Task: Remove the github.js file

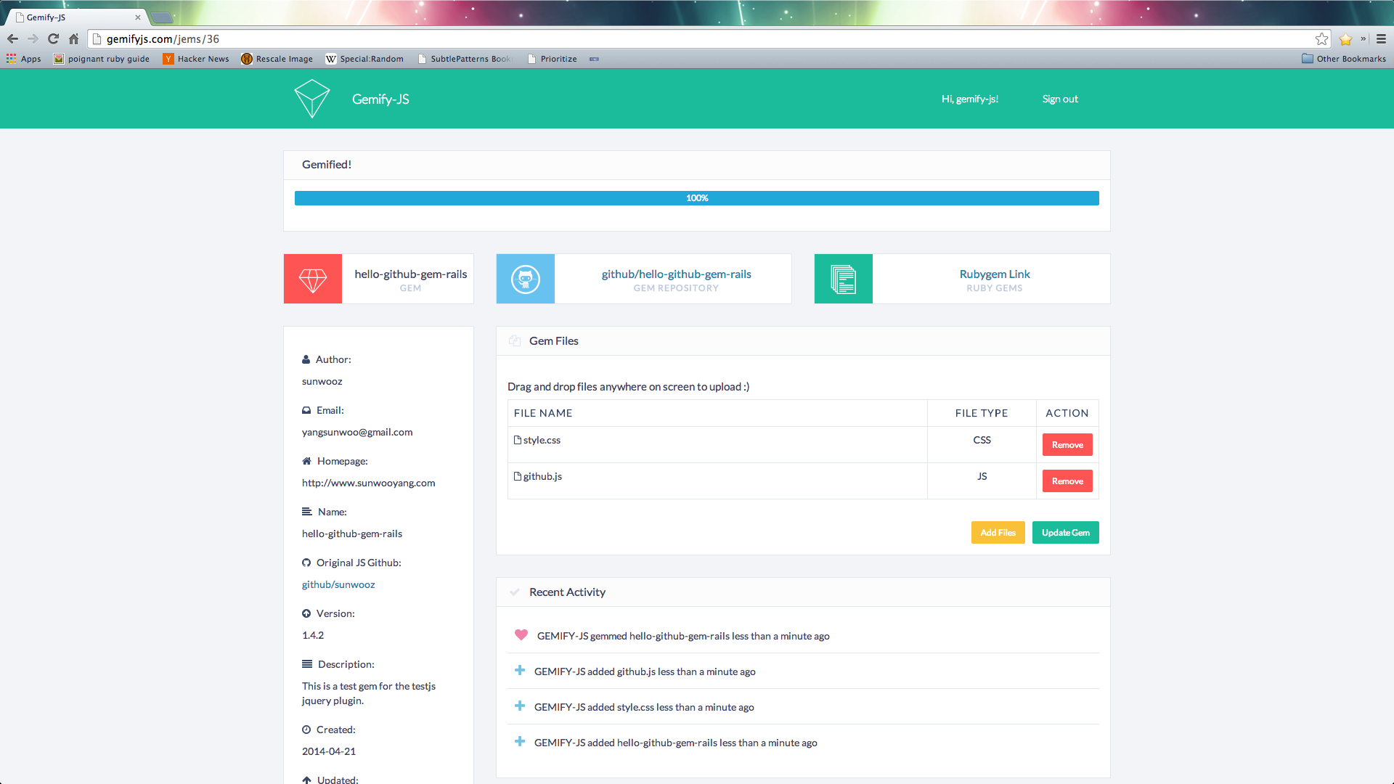Action: [x=1067, y=481]
